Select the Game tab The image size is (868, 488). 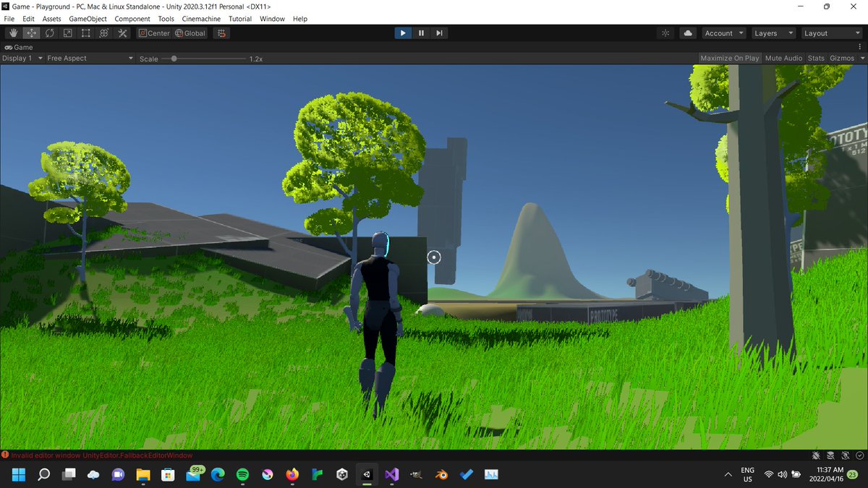click(19, 47)
